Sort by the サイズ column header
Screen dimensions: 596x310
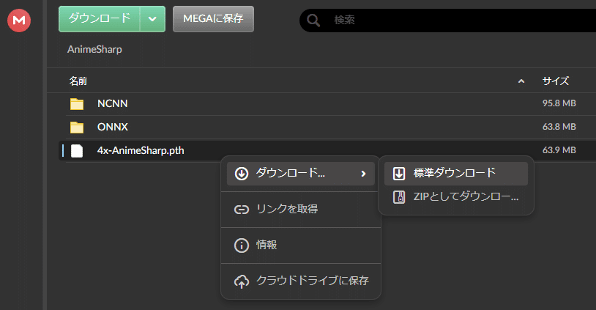(555, 81)
